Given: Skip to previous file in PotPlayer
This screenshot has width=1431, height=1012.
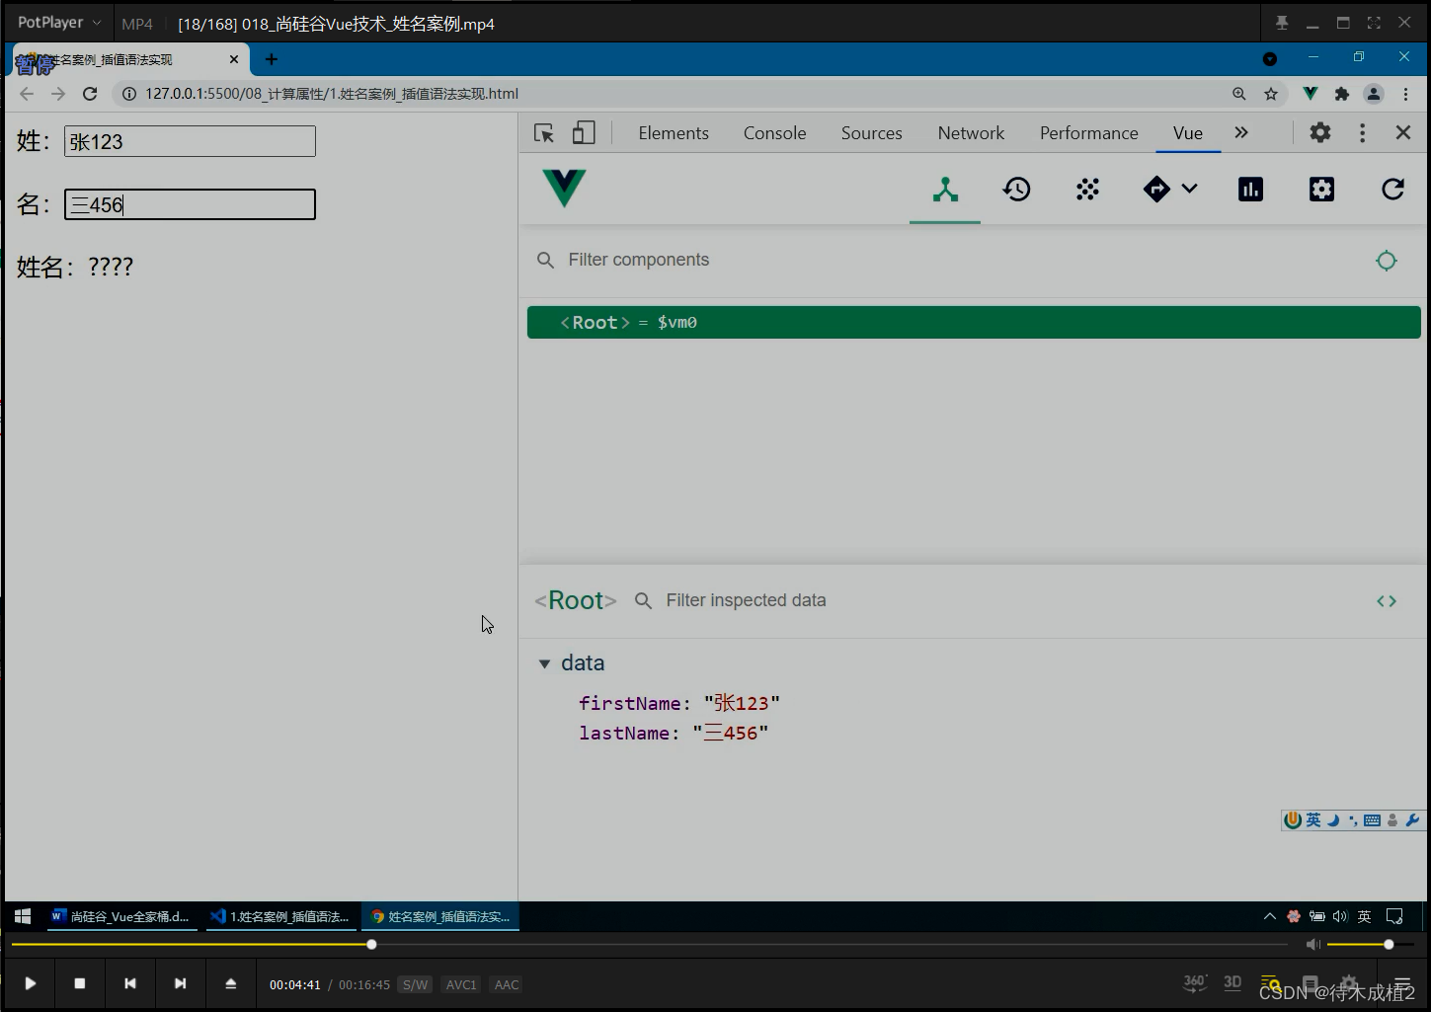Looking at the screenshot, I should [x=129, y=983].
